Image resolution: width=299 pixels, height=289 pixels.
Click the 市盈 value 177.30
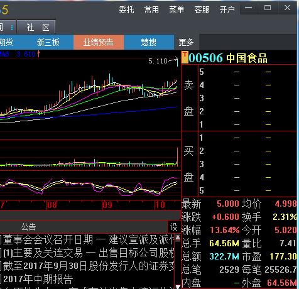(x=283, y=256)
